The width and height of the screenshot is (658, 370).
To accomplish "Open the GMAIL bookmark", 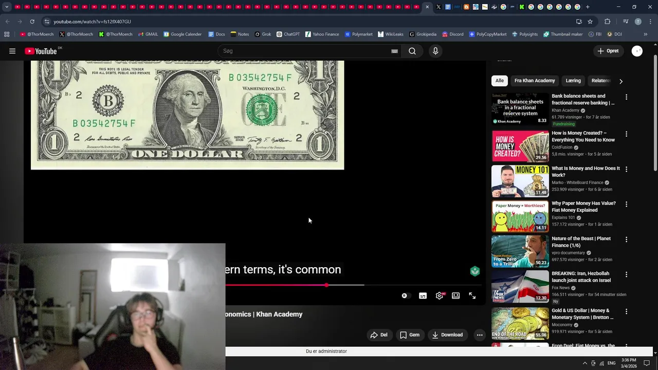I will pyautogui.click(x=148, y=34).
